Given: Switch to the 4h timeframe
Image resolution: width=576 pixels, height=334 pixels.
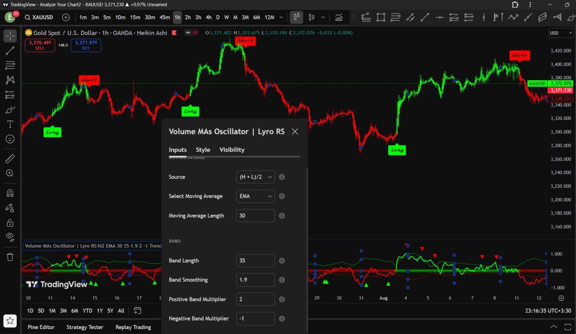Looking at the screenshot, I should coord(209,17).
